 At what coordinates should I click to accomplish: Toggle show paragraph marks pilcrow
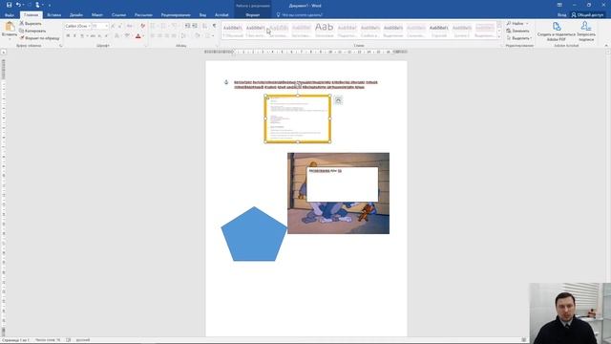(x=214, y=26)
